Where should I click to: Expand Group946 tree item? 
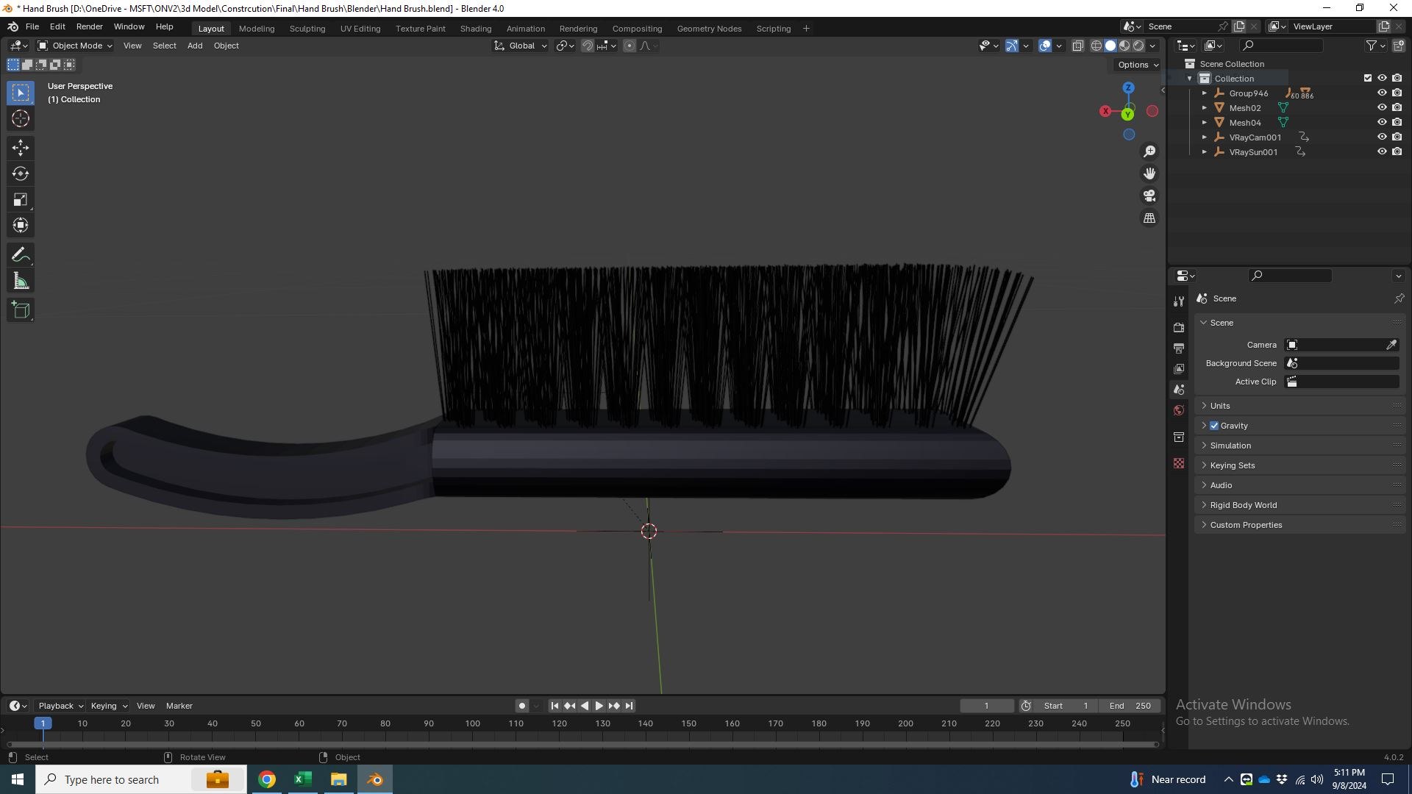click(x=1205, y=93)
